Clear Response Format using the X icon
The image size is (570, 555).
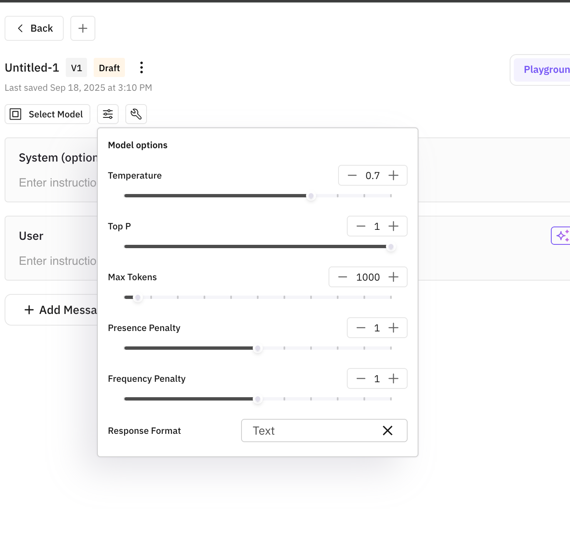pyautogui.click(x=388, y=431)
